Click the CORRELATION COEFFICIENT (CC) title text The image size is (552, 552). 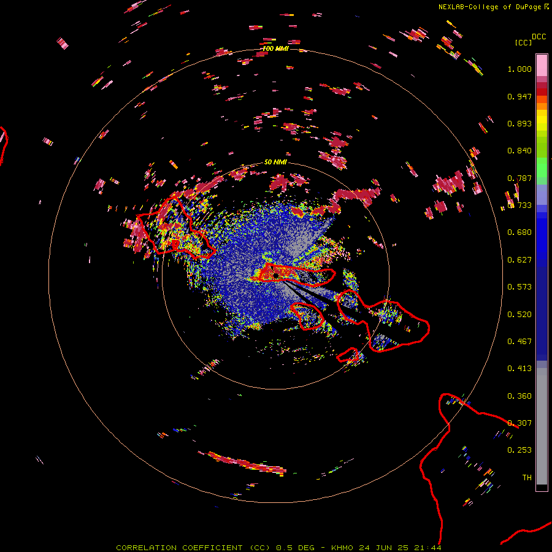pyautogui.click(x=193, y=548)
